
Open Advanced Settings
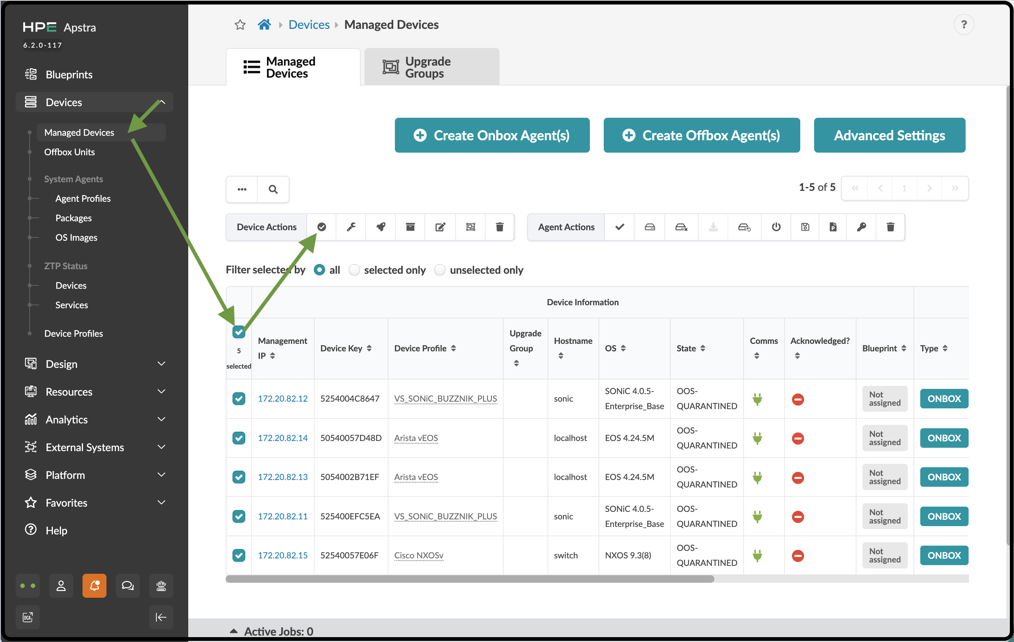(889, 135)
